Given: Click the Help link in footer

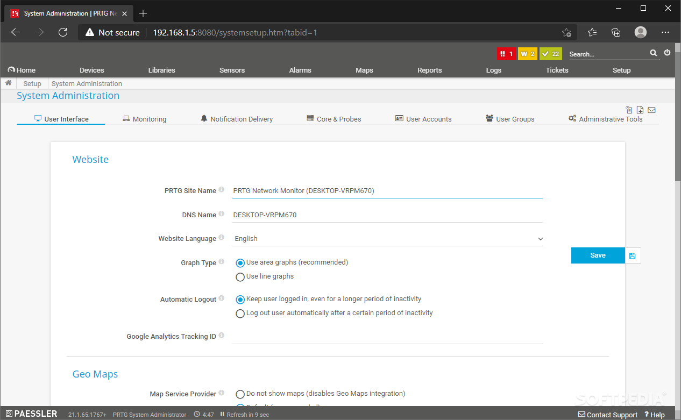Looking at the screenshot, I should tap(655, 415).
